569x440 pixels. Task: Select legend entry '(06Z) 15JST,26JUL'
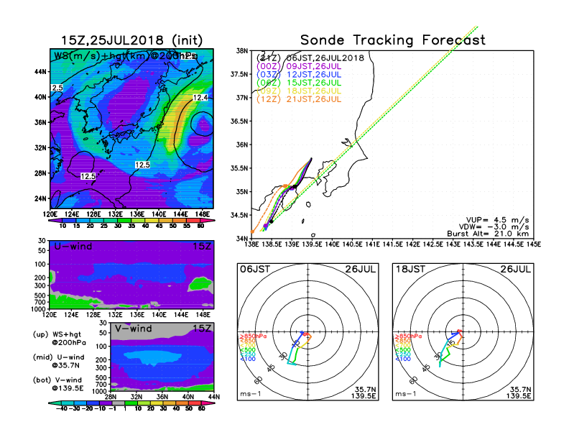pyautogui.click(x=299, y=83)
